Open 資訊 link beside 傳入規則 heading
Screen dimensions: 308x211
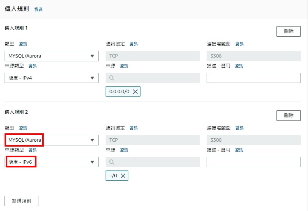click(38, 9)
